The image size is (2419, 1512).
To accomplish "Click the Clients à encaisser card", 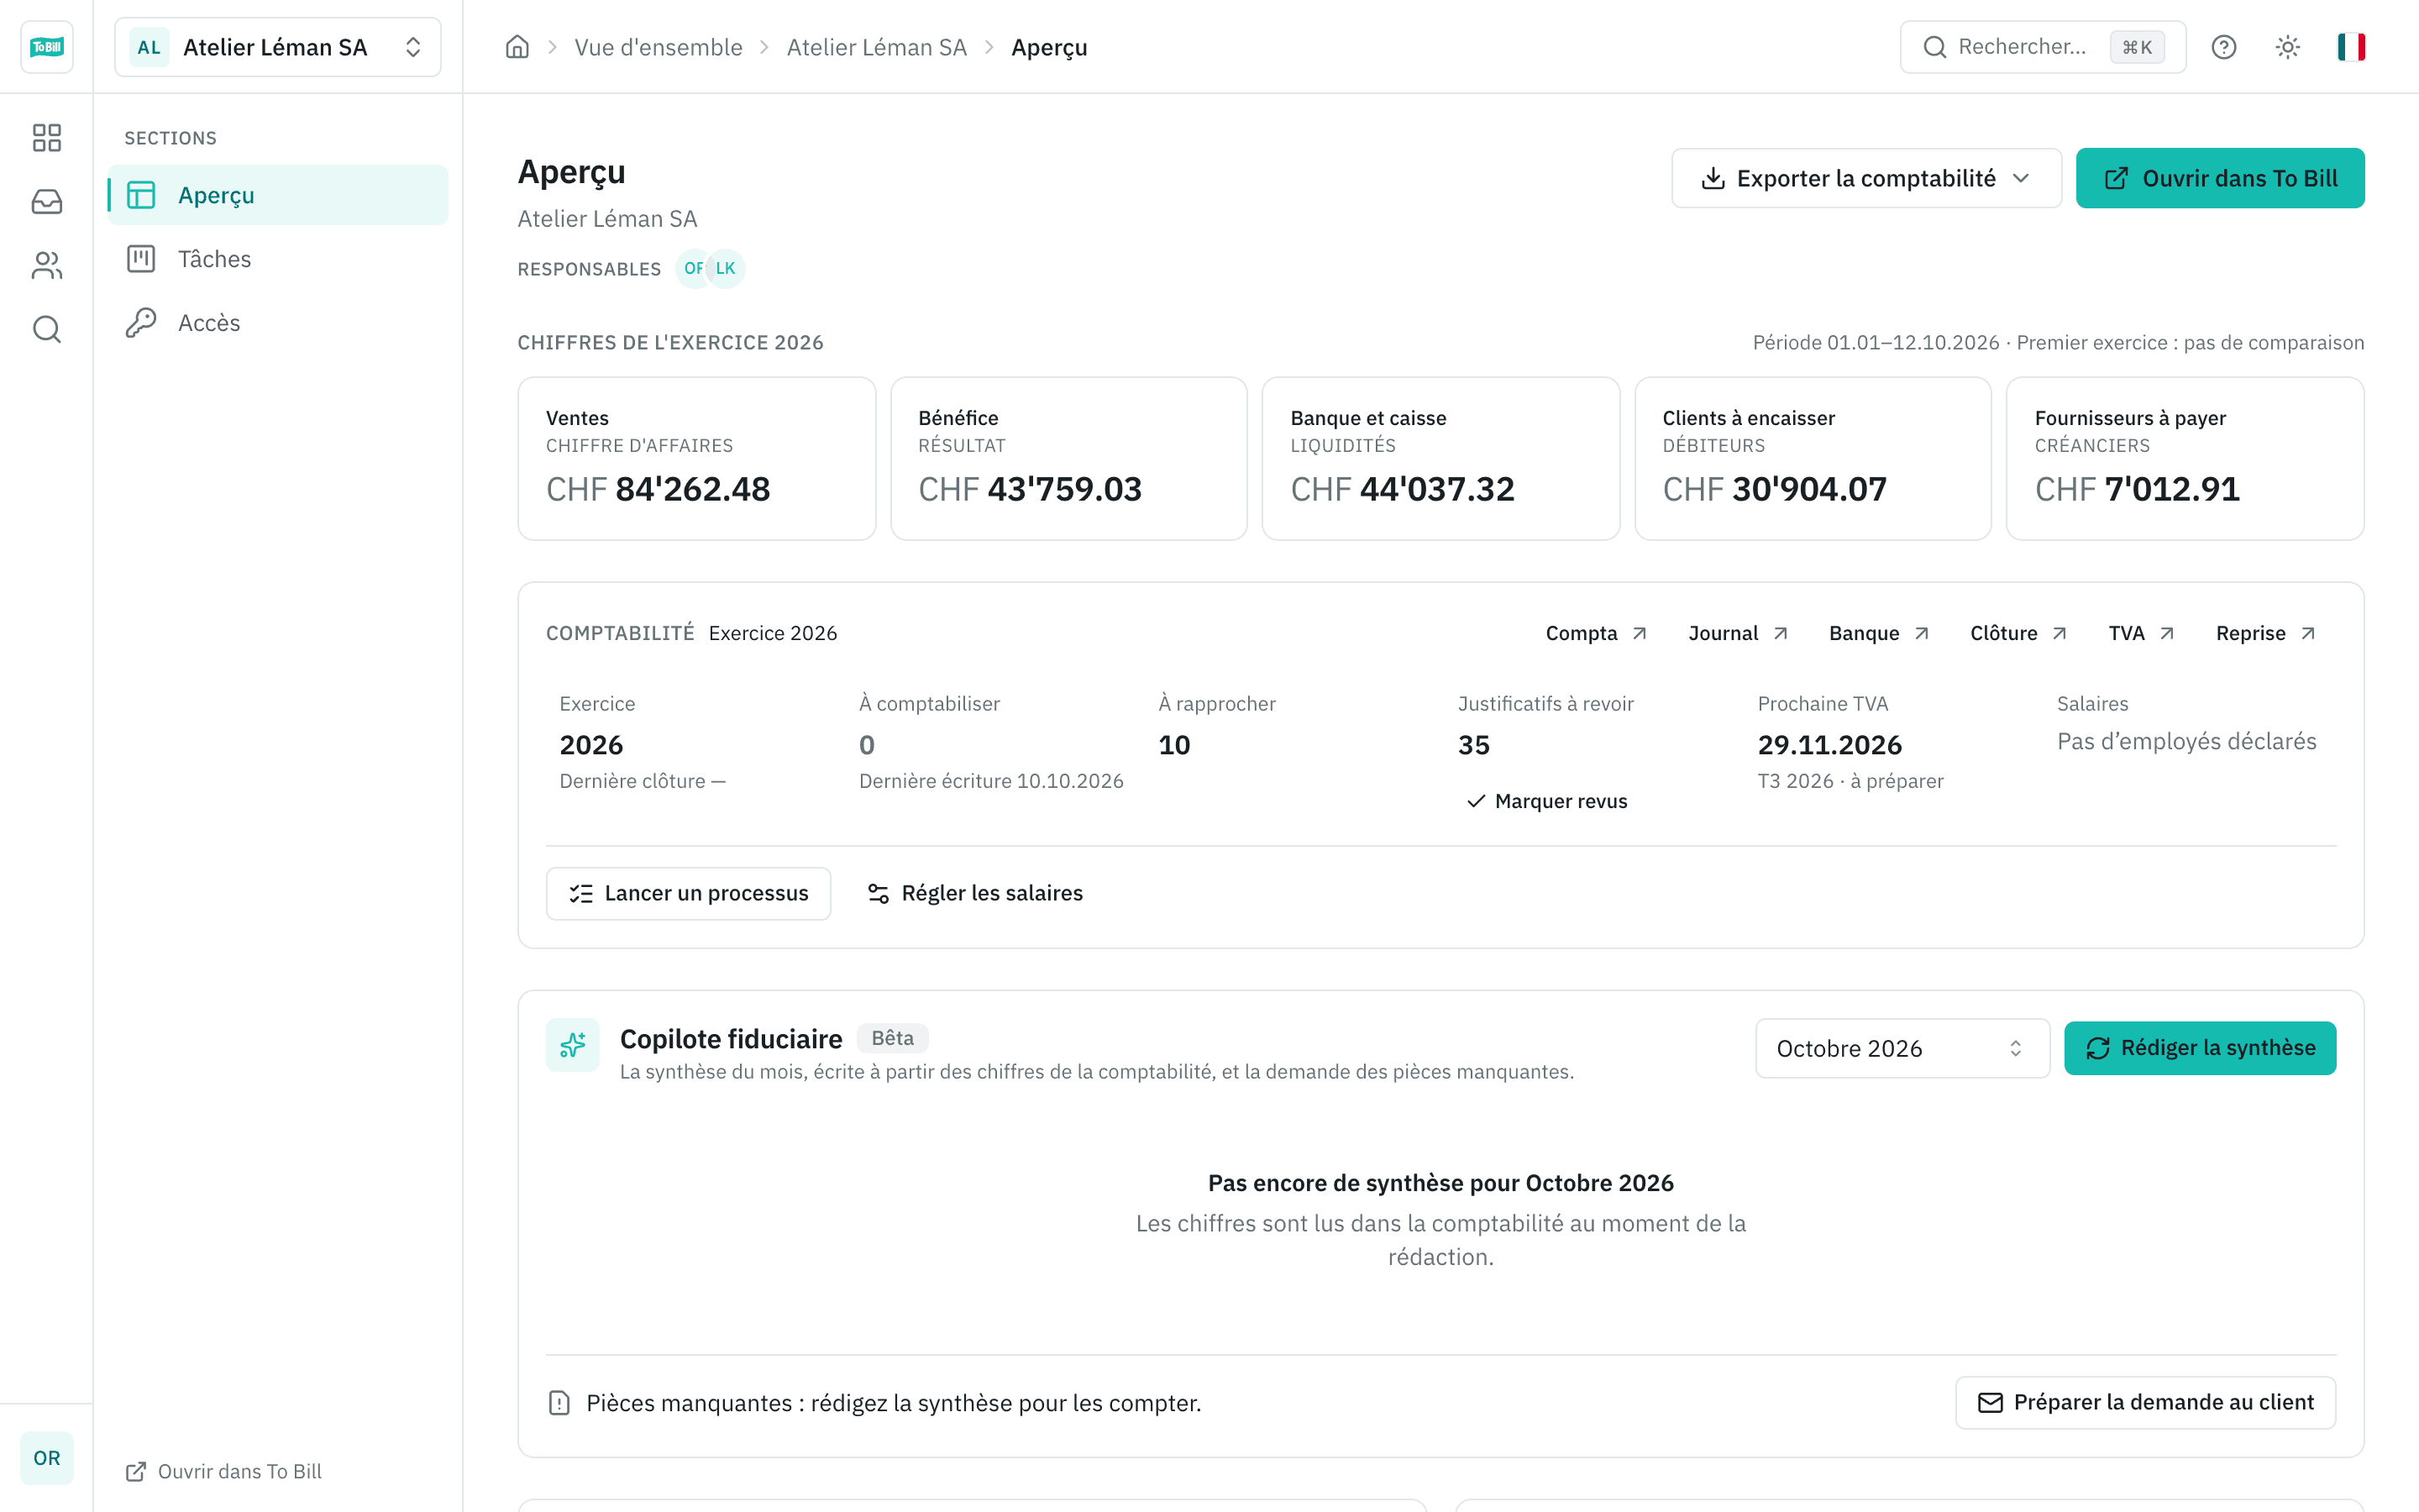I will 1813,458.
